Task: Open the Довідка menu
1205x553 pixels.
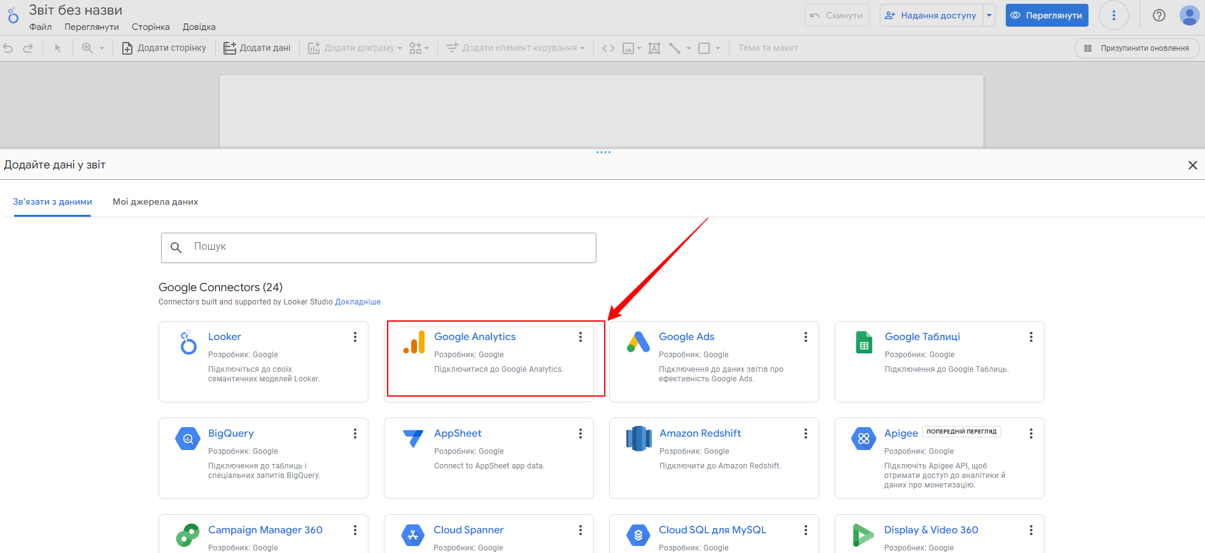Action: coord(199,27)
